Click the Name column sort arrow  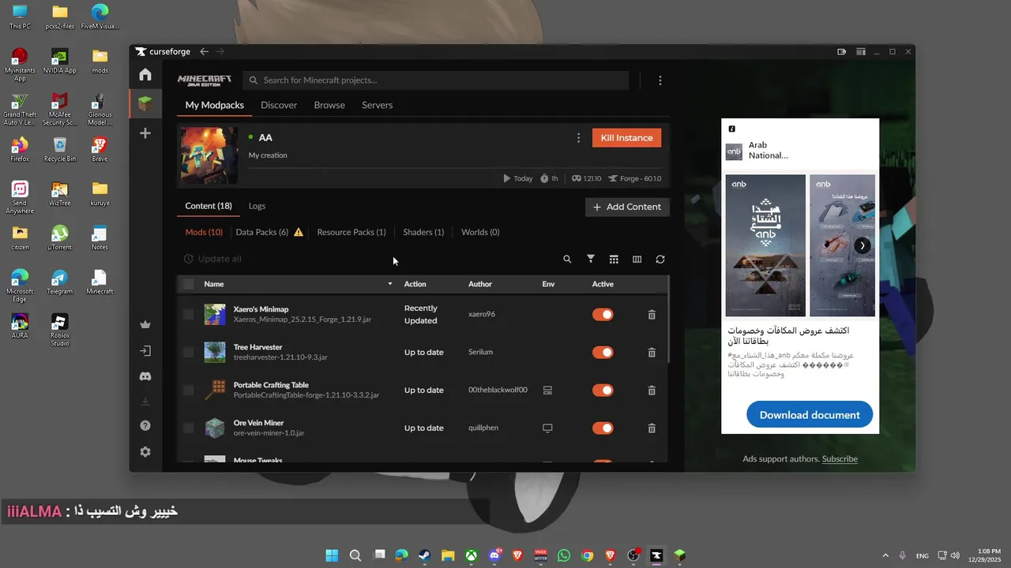pos(389,284)
